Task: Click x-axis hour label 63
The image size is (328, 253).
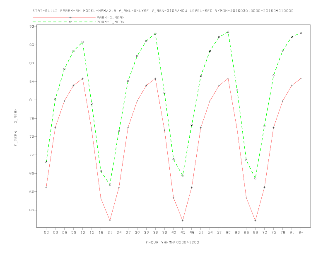Action: click(x=237, y=232)
